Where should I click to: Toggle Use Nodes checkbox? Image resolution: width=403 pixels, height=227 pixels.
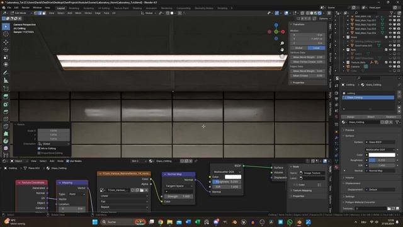pos(67,161)
